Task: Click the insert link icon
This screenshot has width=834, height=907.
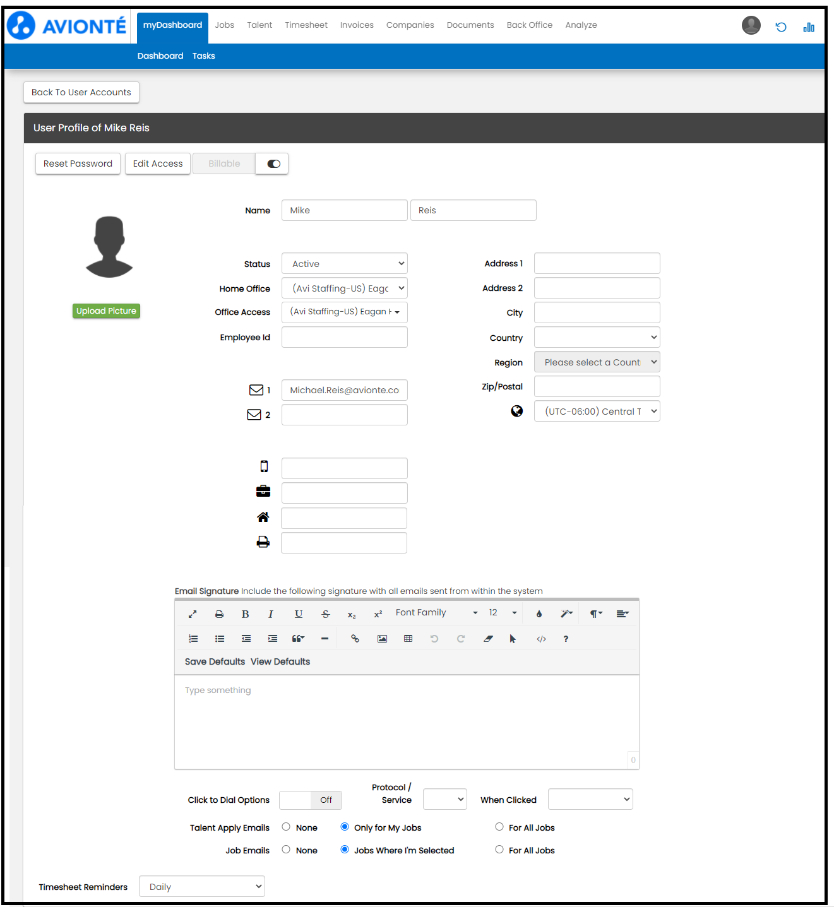Action: (x=355, y=639)
